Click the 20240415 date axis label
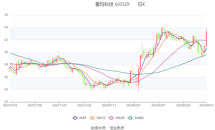This screenshot has width=215, height=130. pos(206,105)
